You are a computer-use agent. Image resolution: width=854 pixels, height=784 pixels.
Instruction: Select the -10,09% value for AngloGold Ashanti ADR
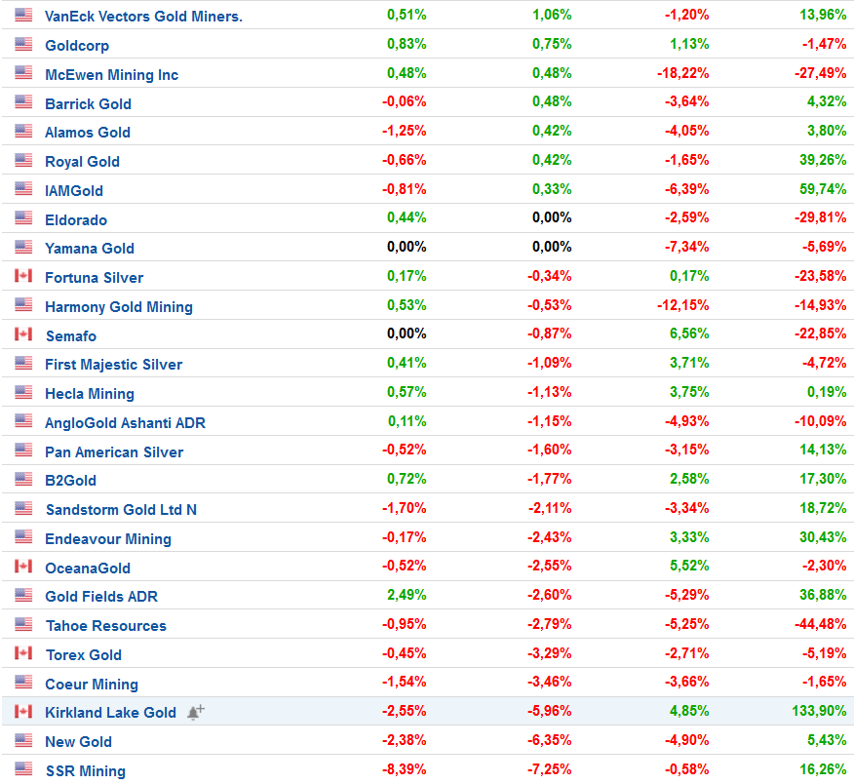(820, 421)
